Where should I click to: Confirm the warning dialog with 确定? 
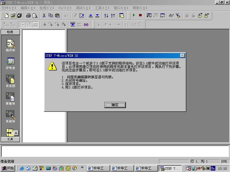(x=115, y=105)
